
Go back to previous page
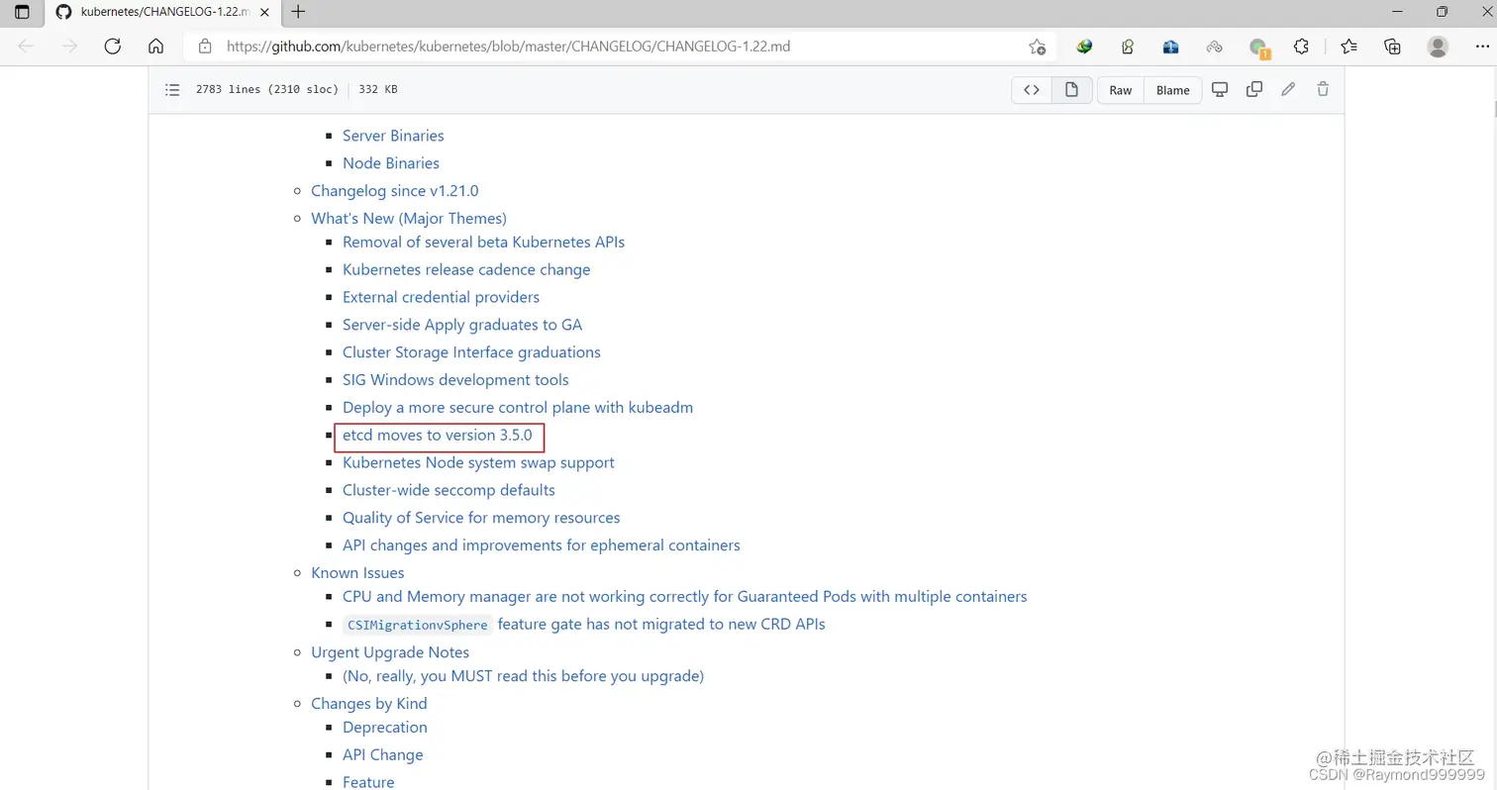pyautogui.click(x=26, y=46)
